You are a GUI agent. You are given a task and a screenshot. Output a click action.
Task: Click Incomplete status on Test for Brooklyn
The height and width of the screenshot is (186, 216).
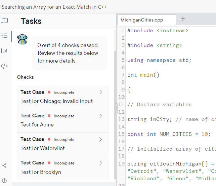(64, 163)
